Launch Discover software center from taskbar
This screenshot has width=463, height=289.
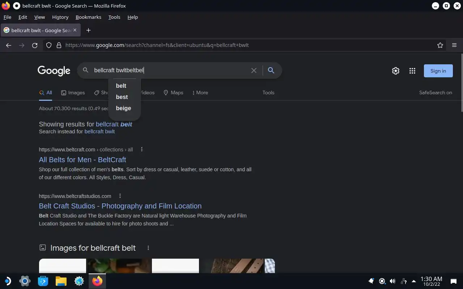43,281
